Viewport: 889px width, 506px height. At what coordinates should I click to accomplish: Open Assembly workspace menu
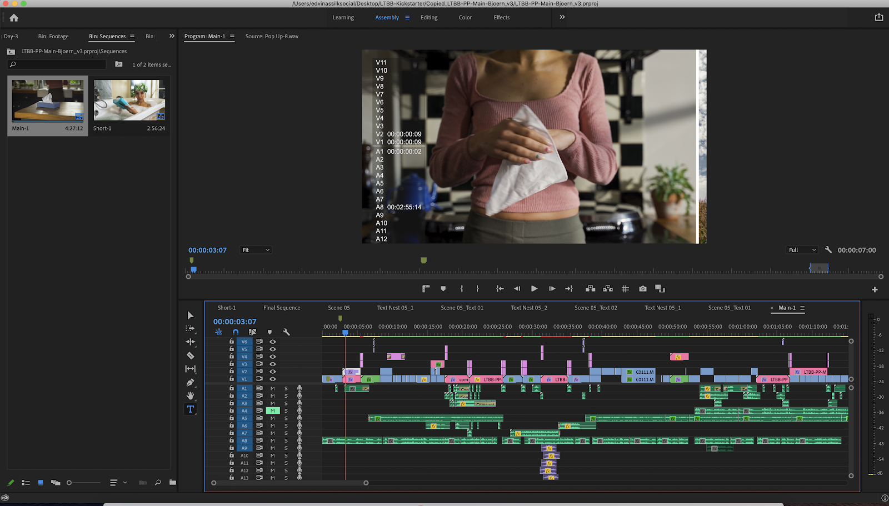[x=407, y=18]
